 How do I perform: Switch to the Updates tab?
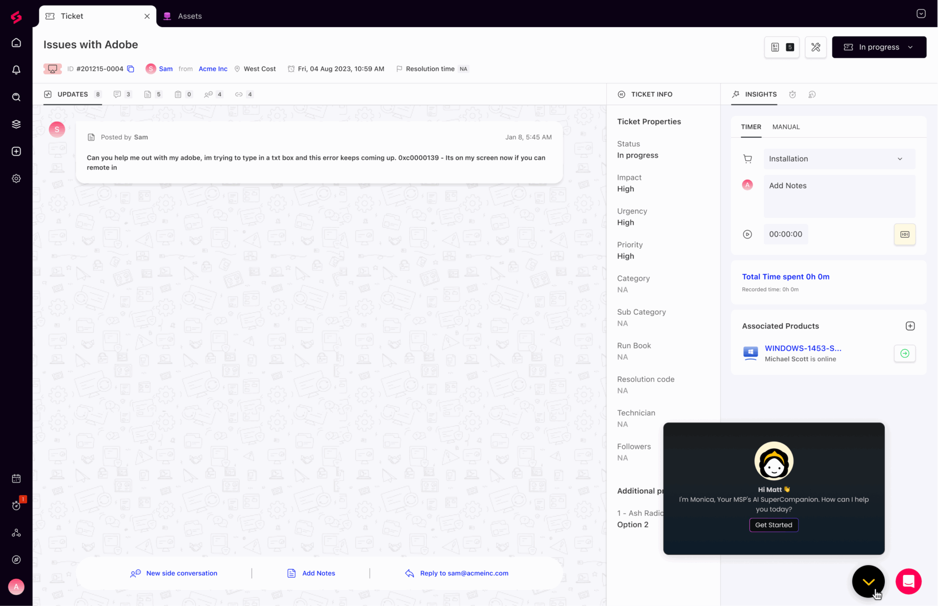tap(72, 94)
